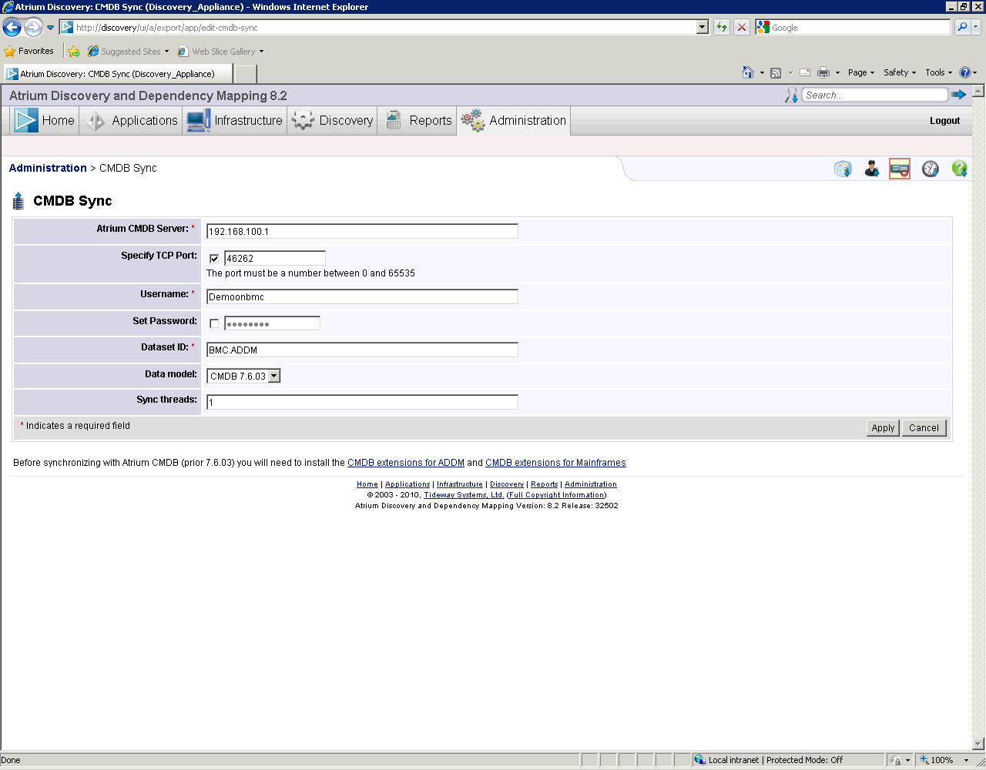Click the Logout link
Screen dimensions: 986x770
pos(944,121)
